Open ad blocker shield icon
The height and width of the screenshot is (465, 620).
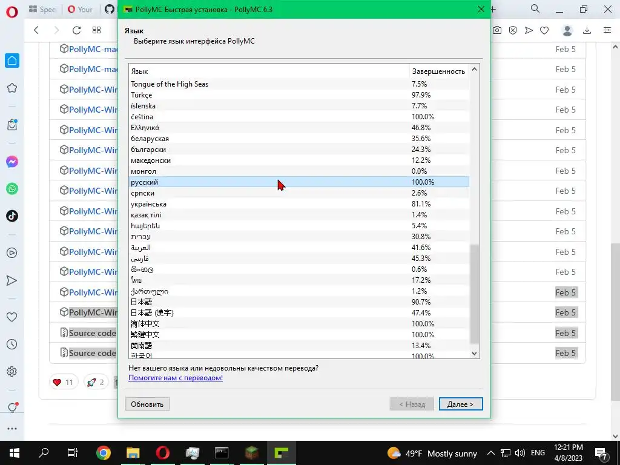pos(513,30)
